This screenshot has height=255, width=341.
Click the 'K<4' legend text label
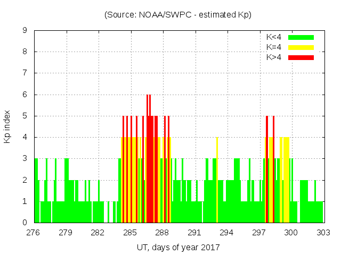274,37
